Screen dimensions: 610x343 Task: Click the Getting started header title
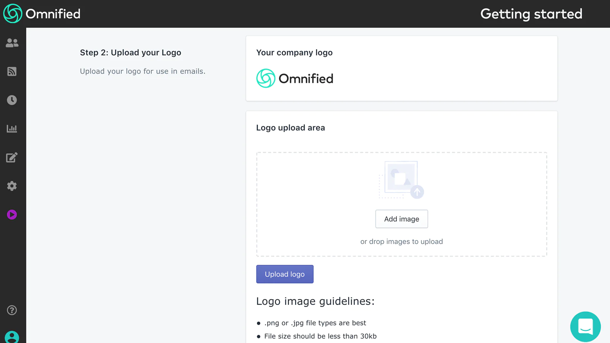click(x=531, y=14)
